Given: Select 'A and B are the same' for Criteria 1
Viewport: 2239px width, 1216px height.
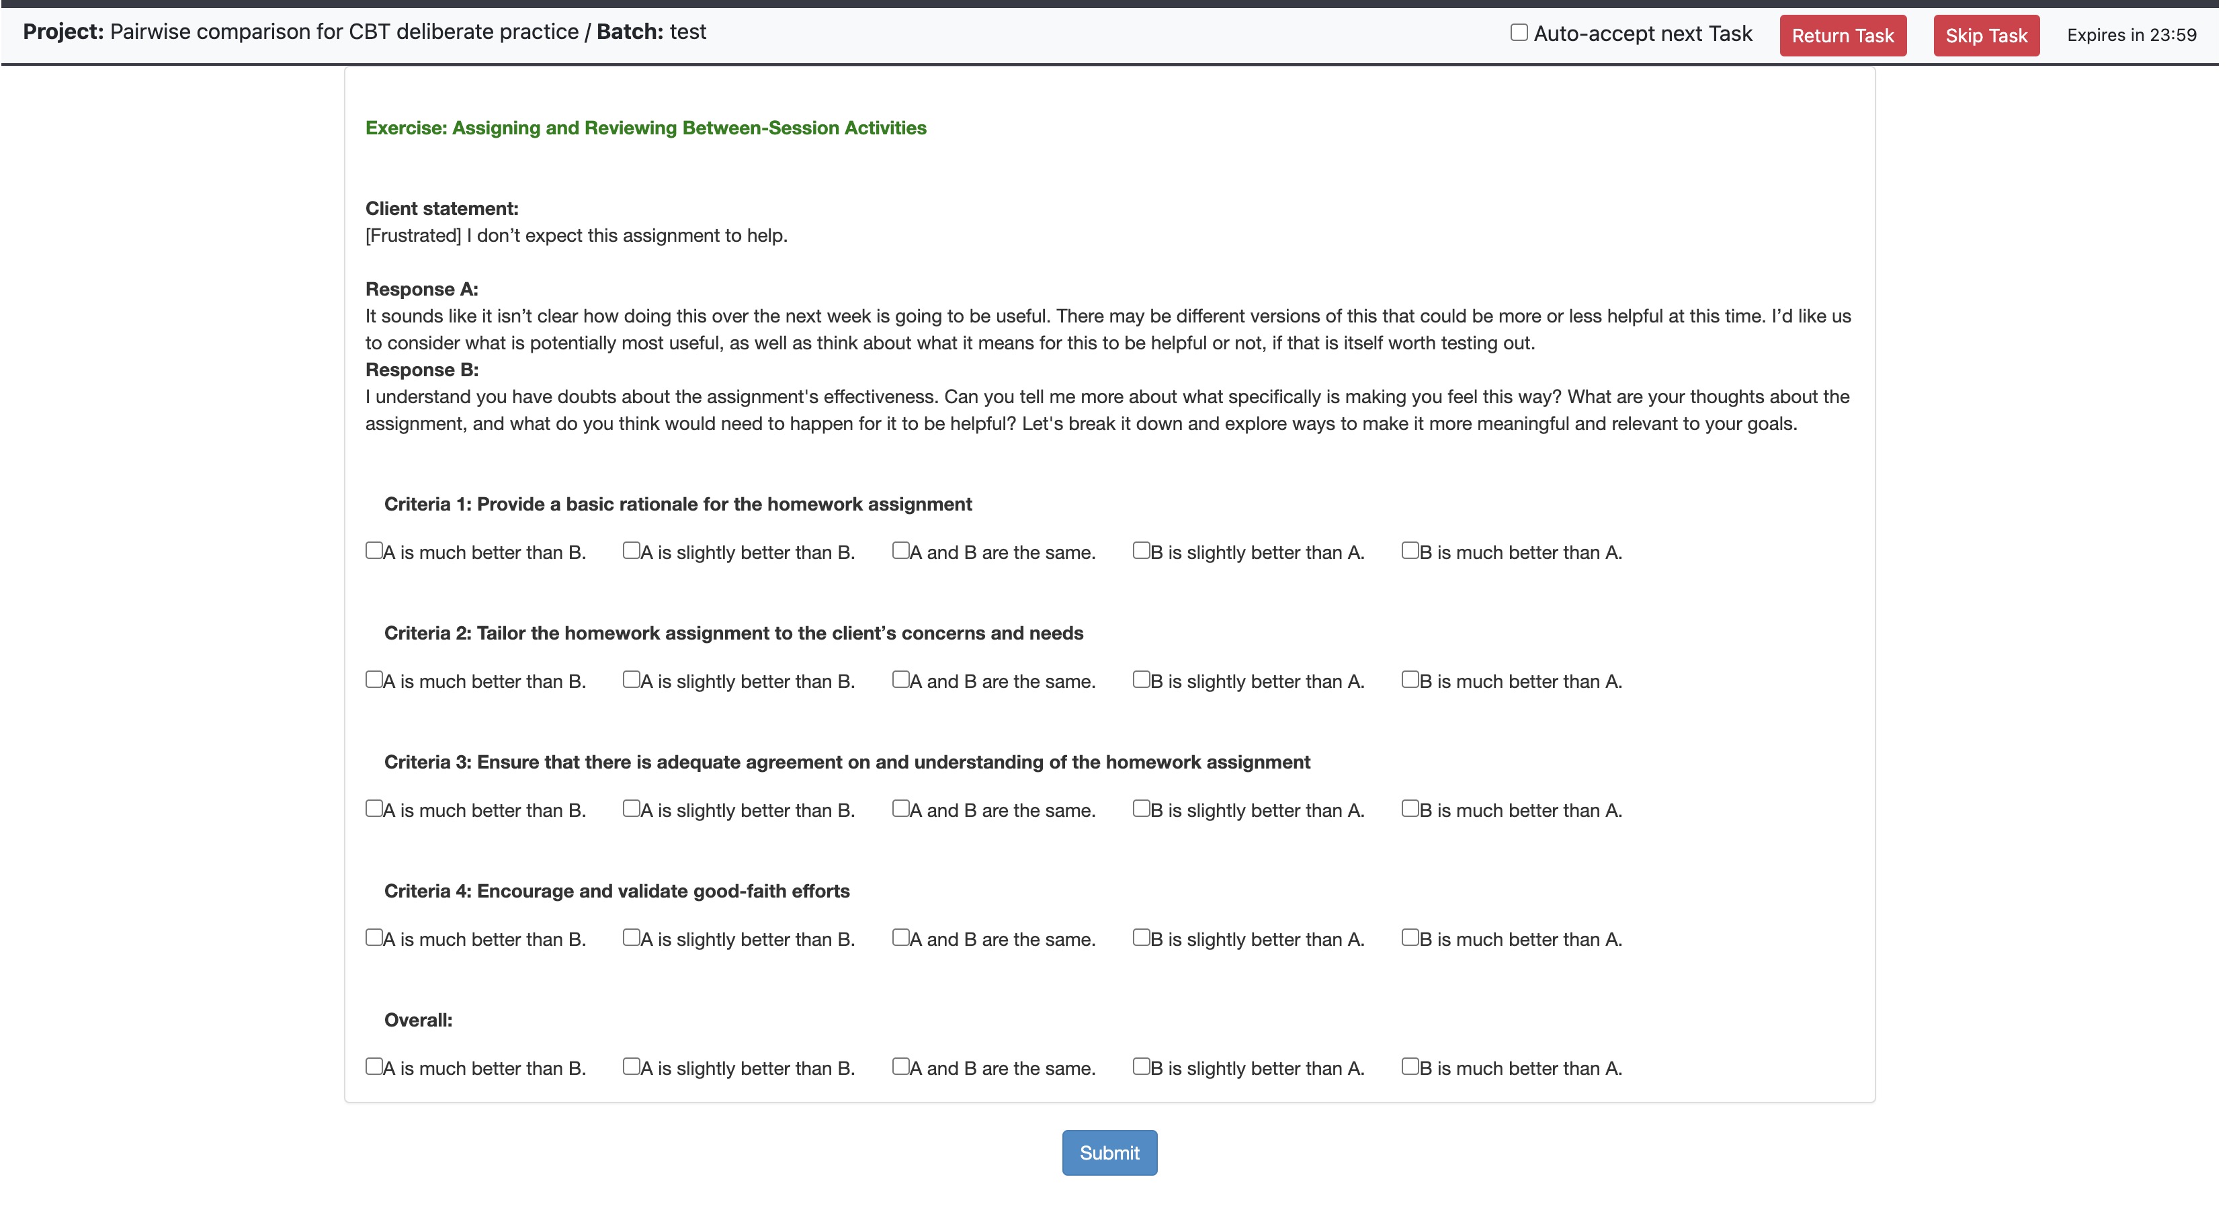Looking at the screenshot, I should point(900,551).
